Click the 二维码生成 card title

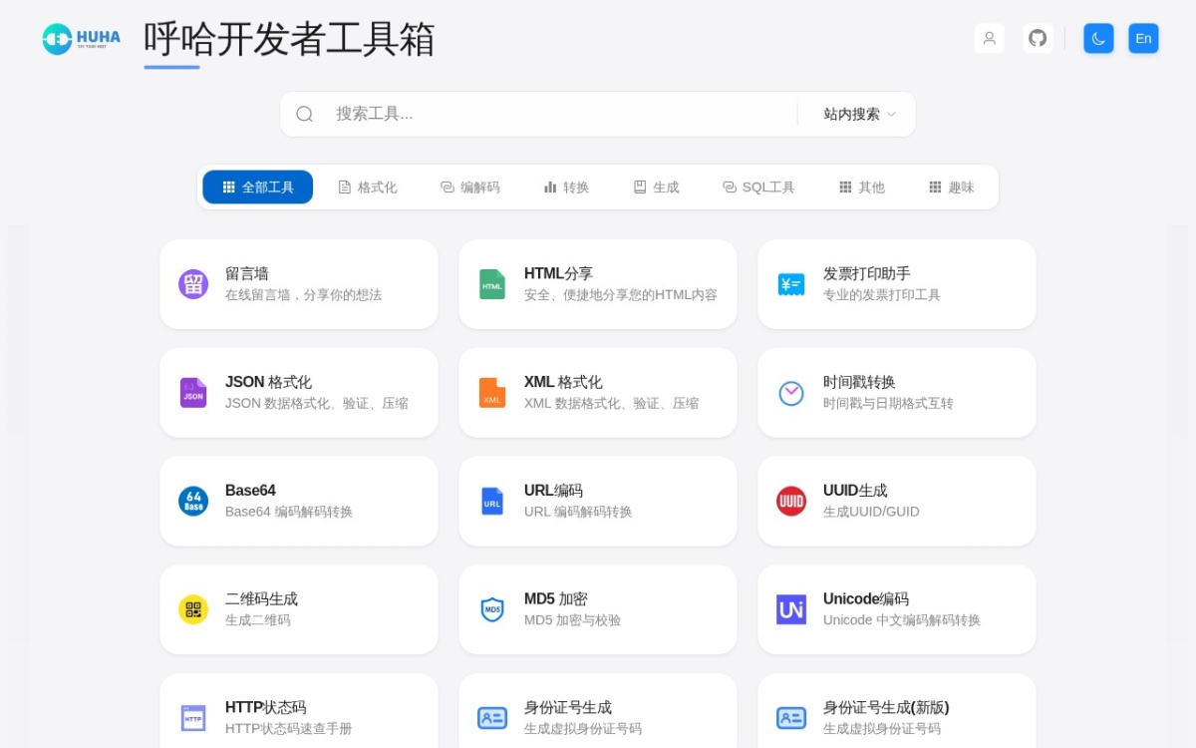point(261,599)
